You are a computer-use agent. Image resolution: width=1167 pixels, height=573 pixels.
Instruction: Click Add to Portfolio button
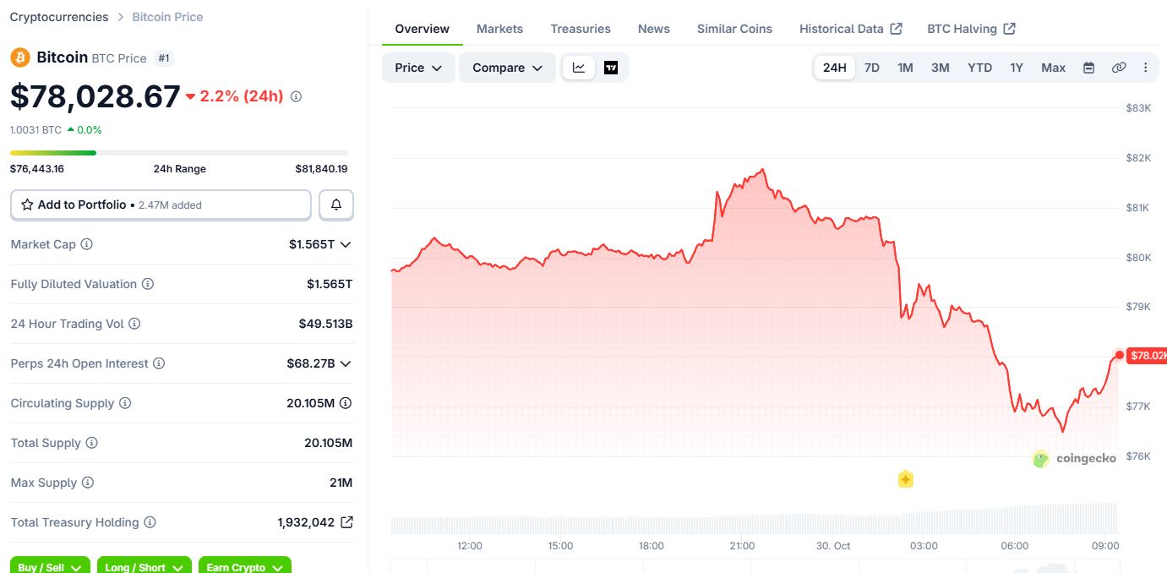(161, 205)
